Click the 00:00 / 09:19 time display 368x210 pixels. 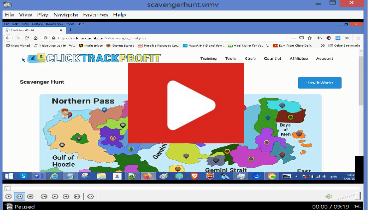[x=331, y=207]
